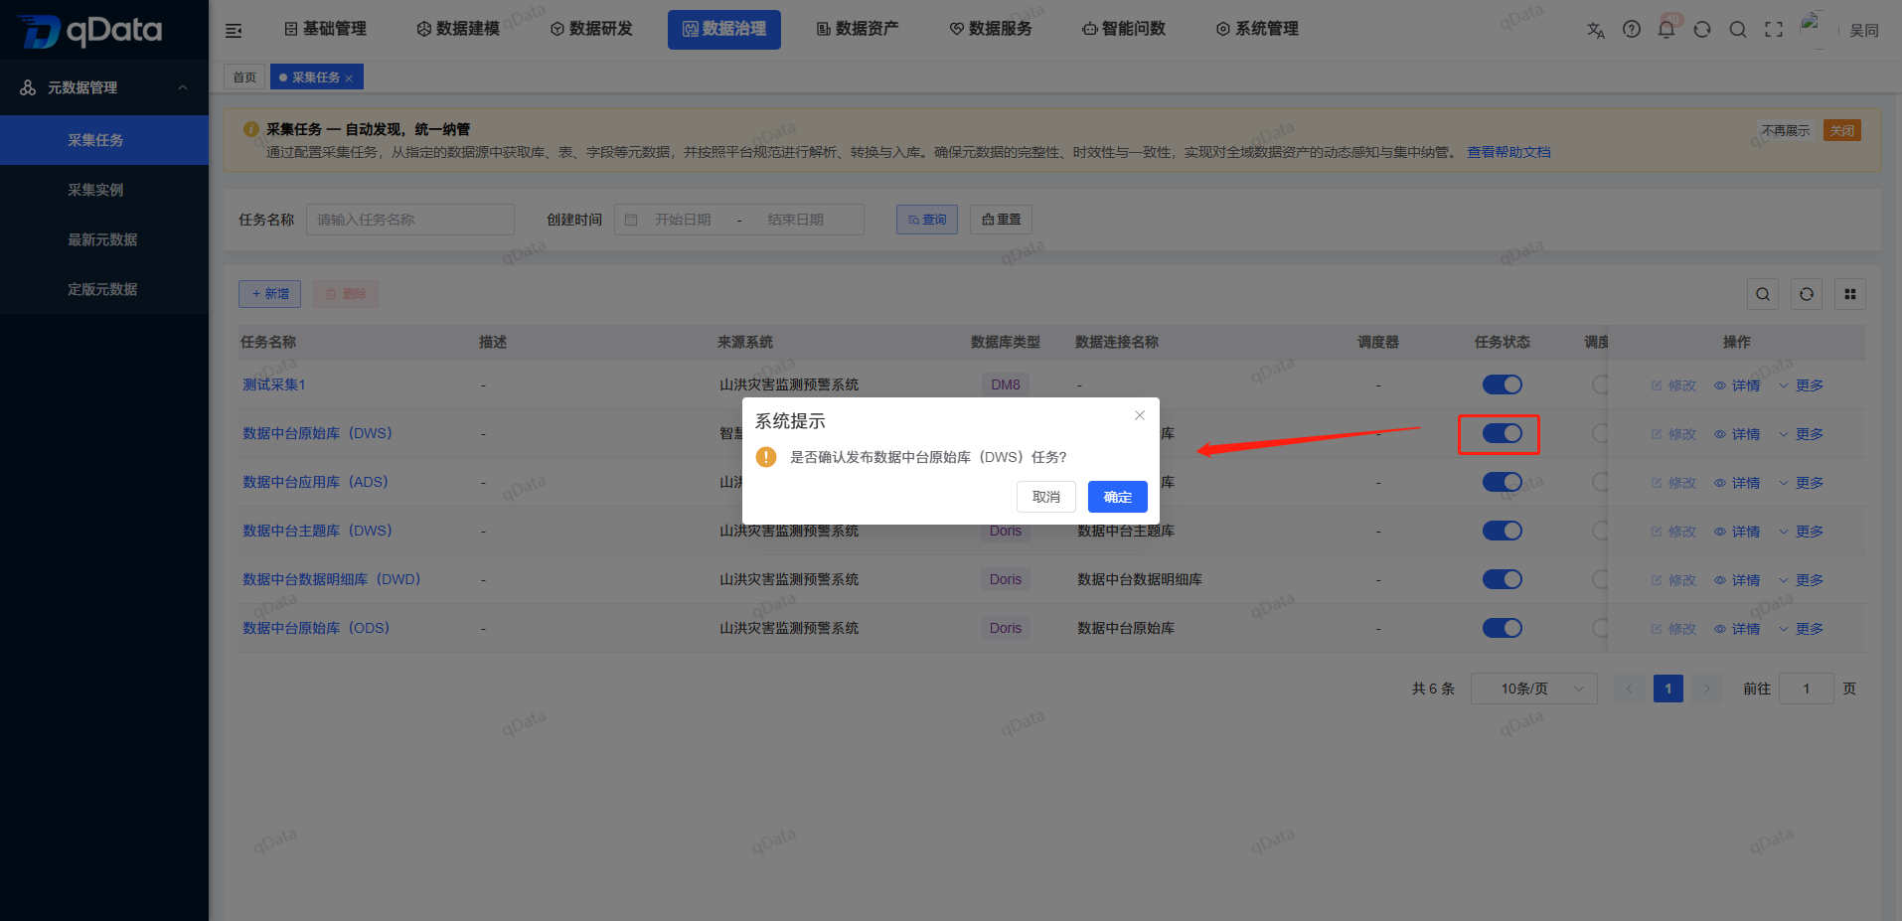Expand 更多 for 测试采集1
Screen dimensions: 1902x921
pos(1801,385)
